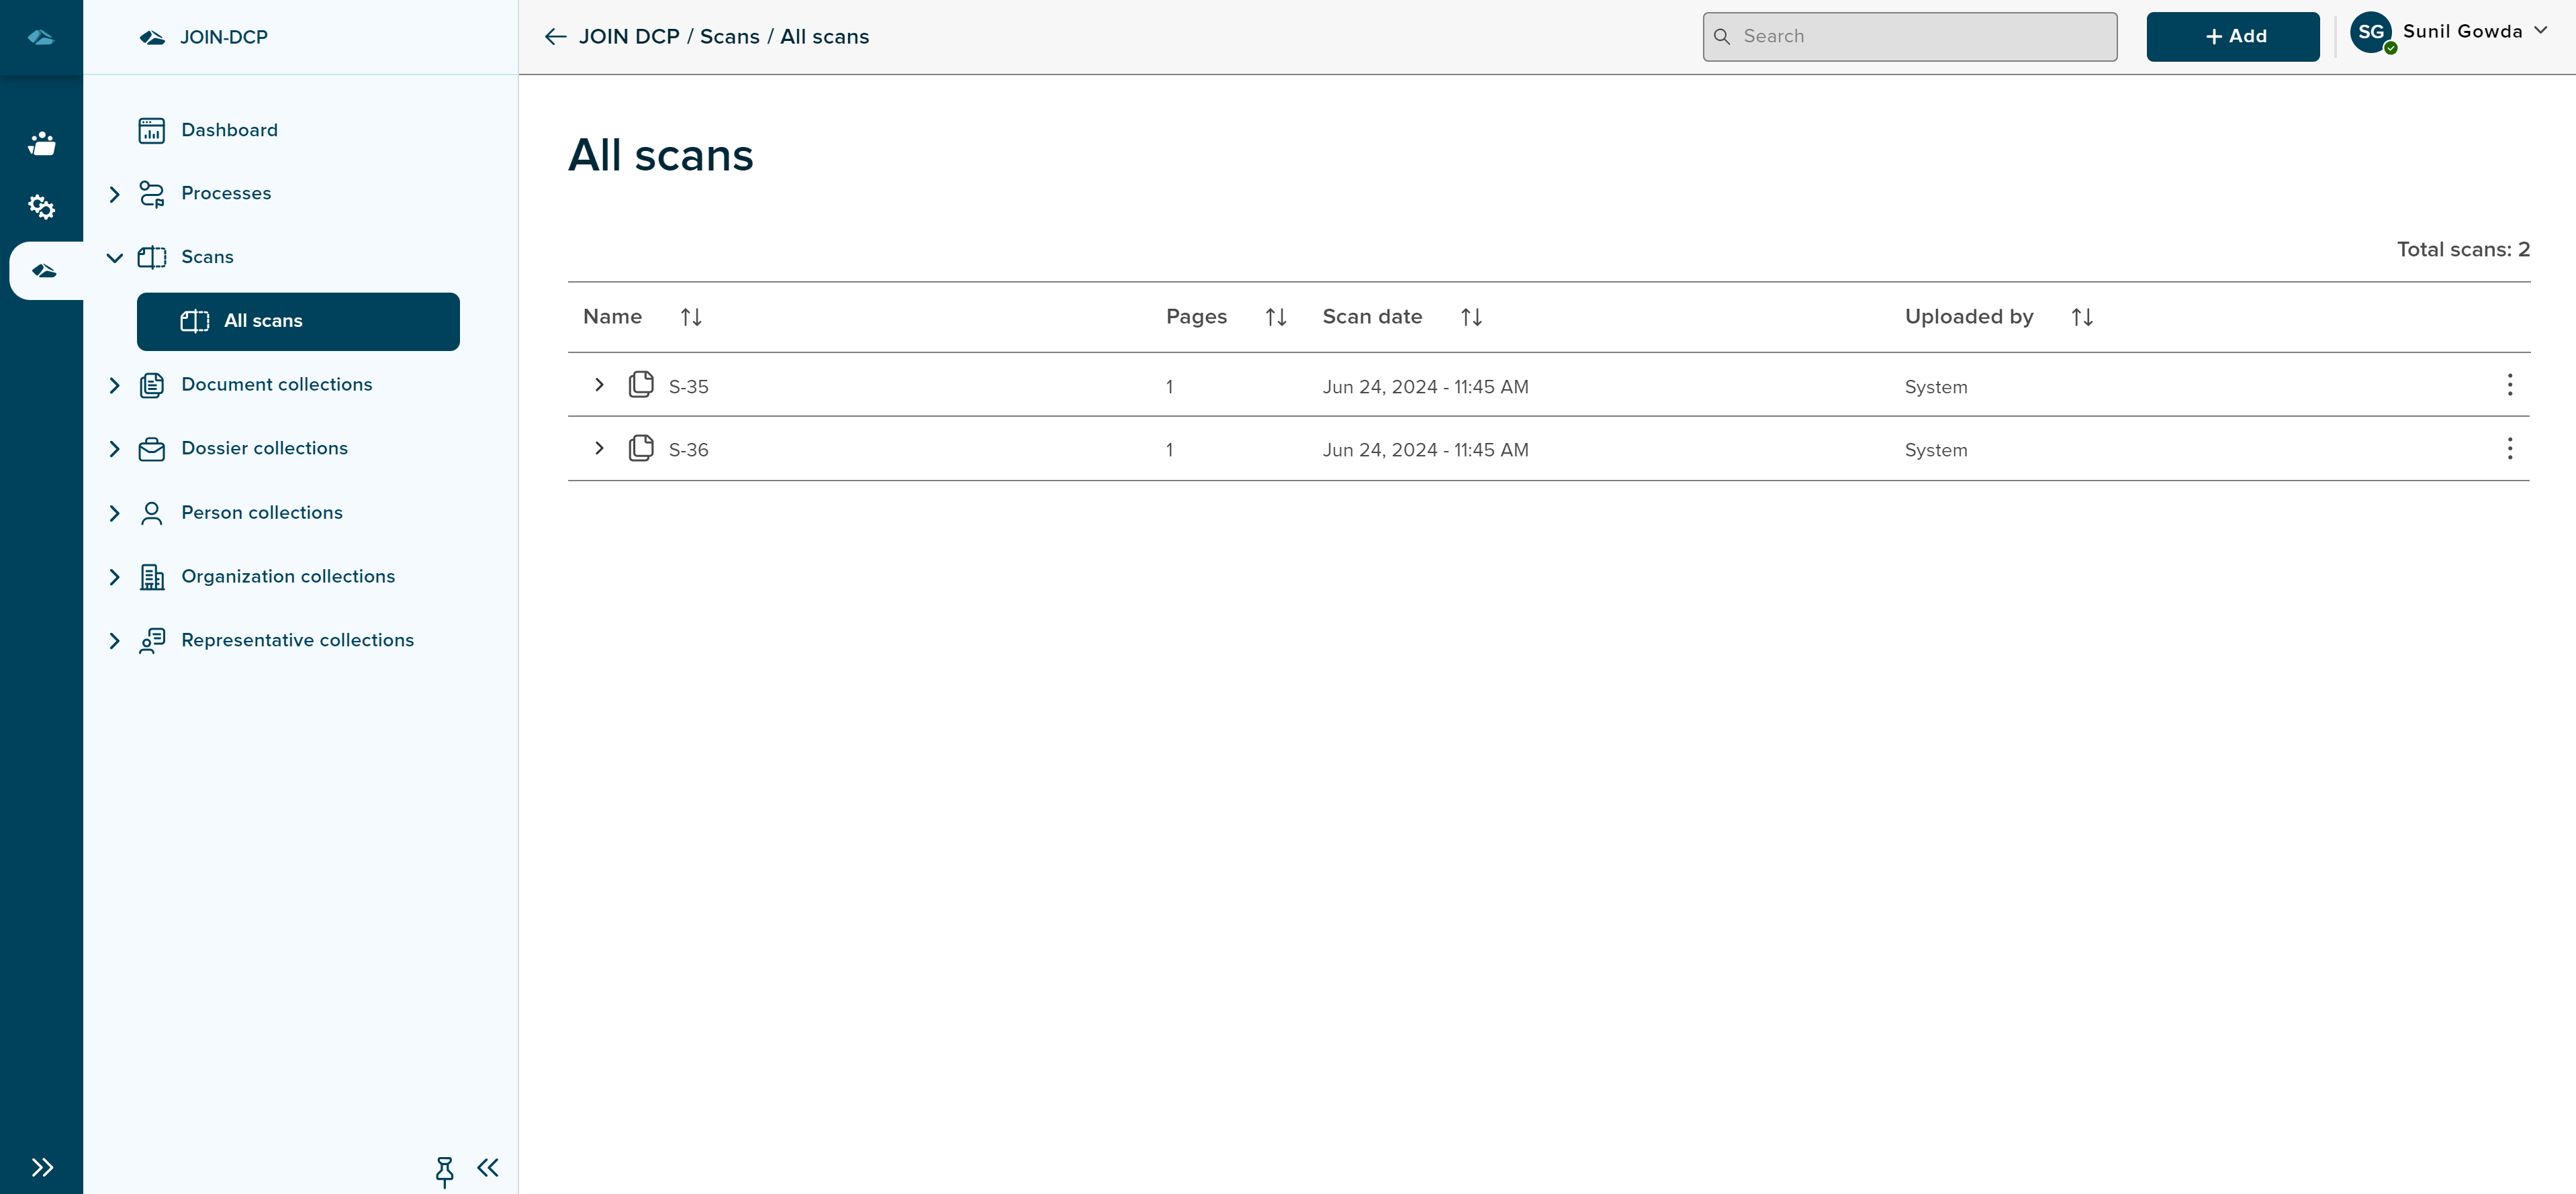Image resolution: width=2576 pixels, height=1194 pixels.
Task: Select the highlighted scans module rail icon
Action: point(44,268)
